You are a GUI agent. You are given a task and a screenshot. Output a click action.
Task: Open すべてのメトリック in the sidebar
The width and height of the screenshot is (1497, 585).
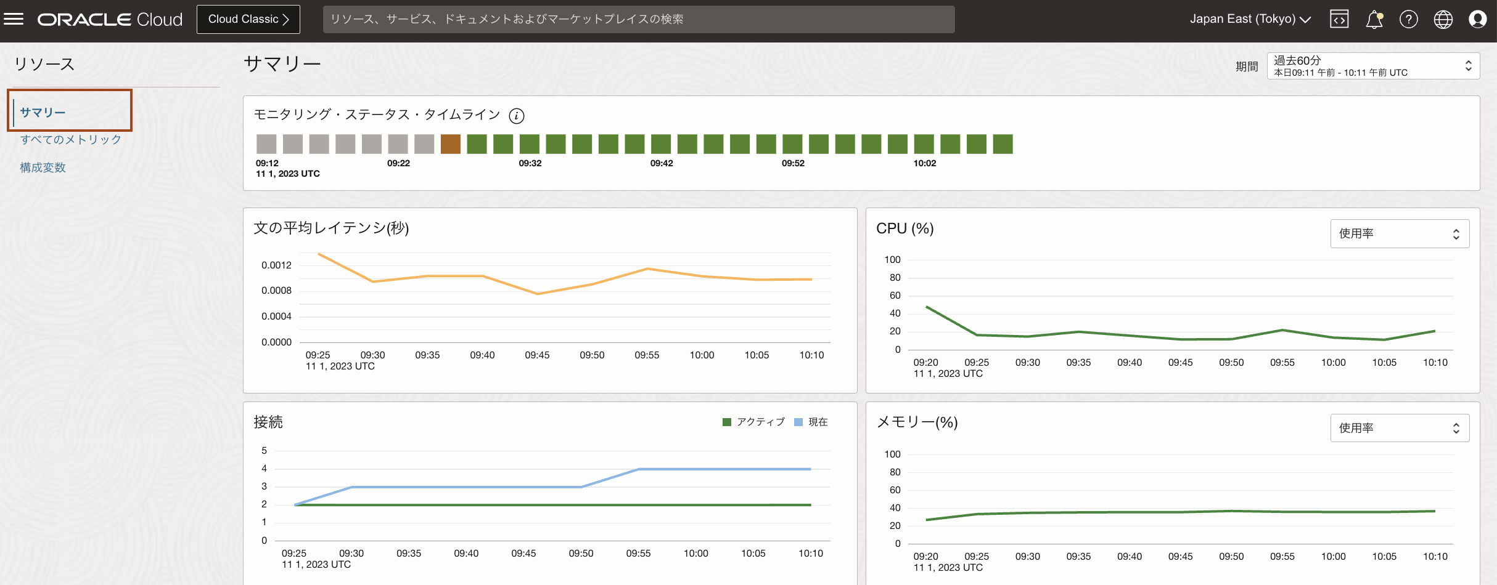71,140
